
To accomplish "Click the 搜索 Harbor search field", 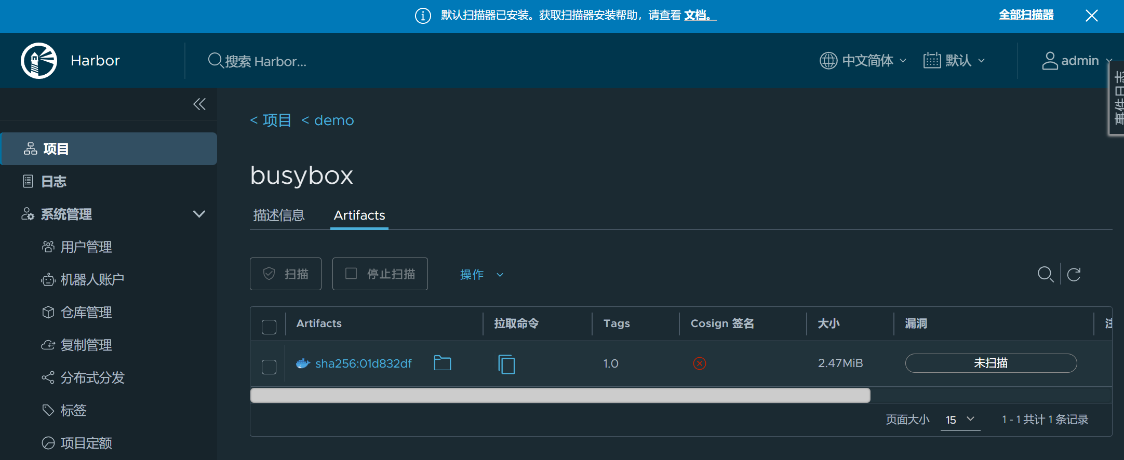I will coord(266,61).
